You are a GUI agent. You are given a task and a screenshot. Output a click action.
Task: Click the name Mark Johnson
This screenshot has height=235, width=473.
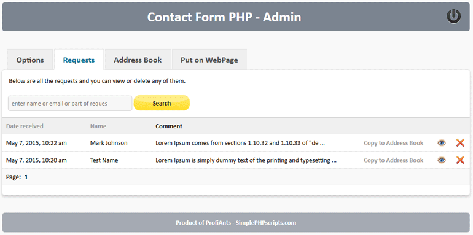click(109, 143)
